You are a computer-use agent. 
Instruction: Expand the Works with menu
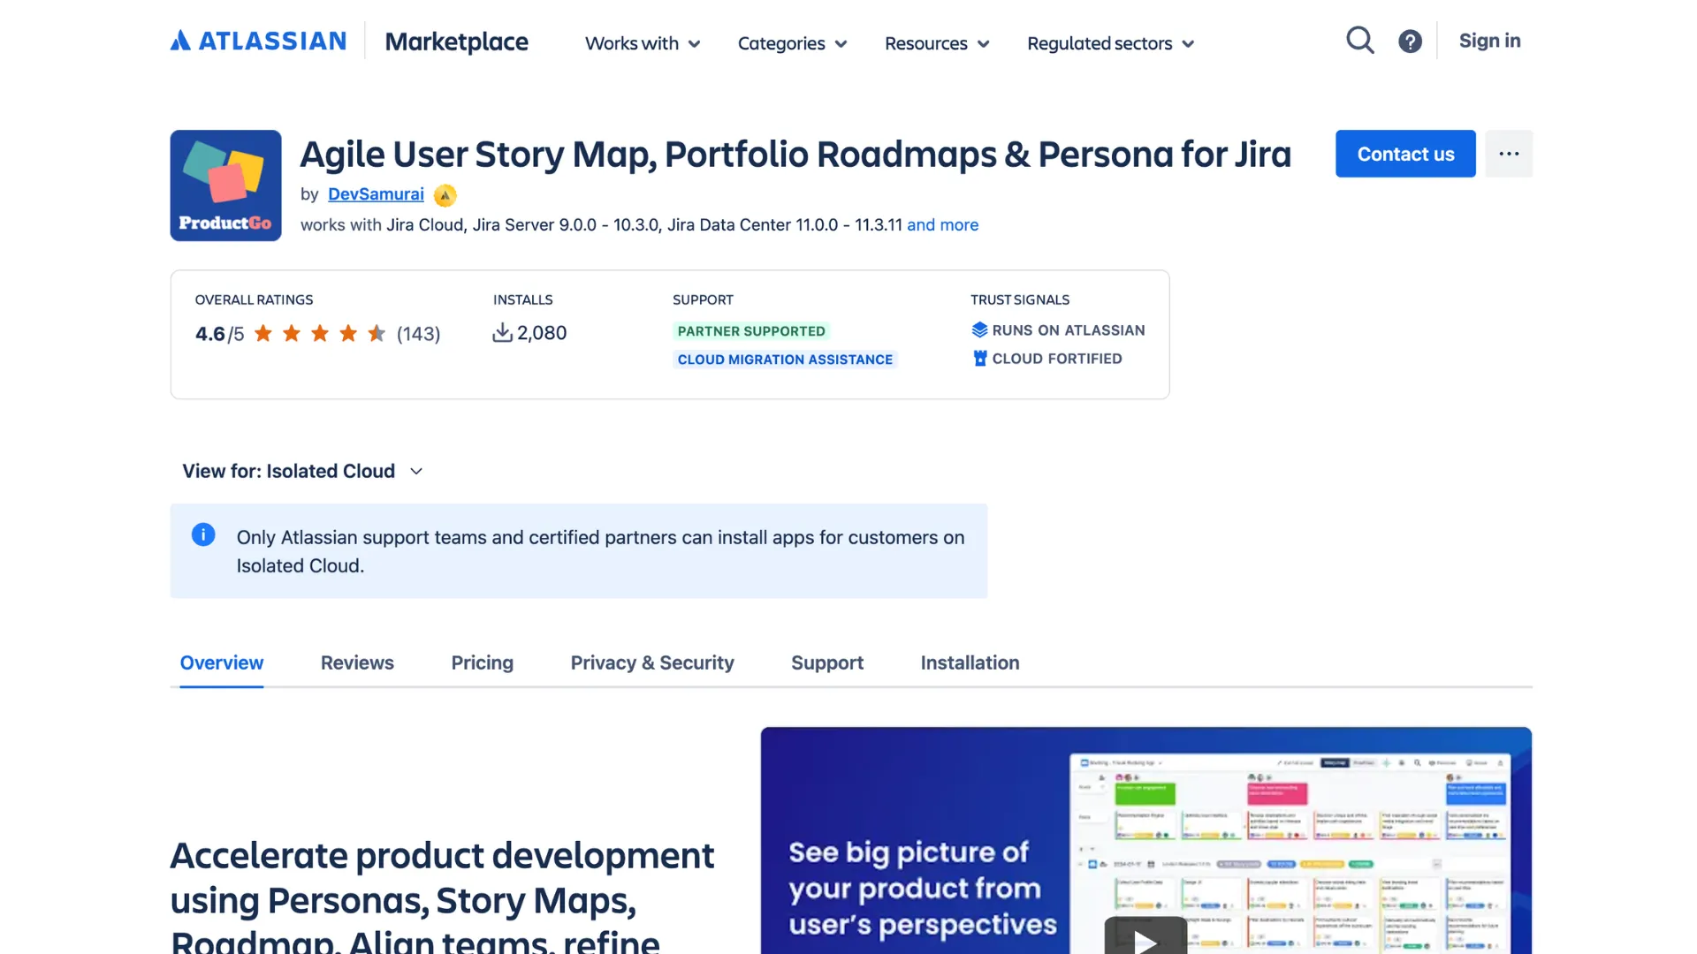click(x=643, y=43)
